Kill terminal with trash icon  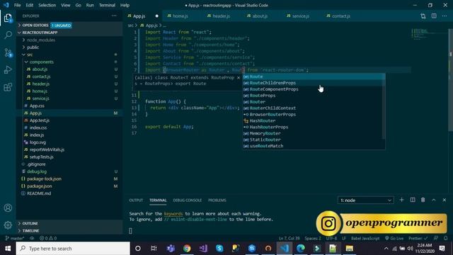tap(423, 200)
